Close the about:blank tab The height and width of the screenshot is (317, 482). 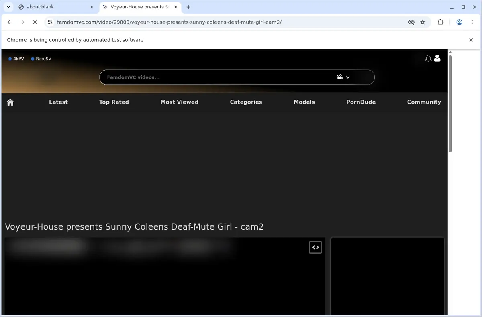click(x=92, y=7)
